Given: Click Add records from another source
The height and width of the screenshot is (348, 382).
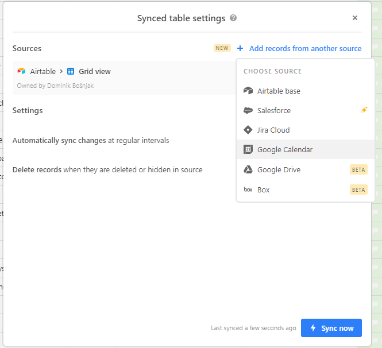Looking at the screenshot, I should point(305,48).
